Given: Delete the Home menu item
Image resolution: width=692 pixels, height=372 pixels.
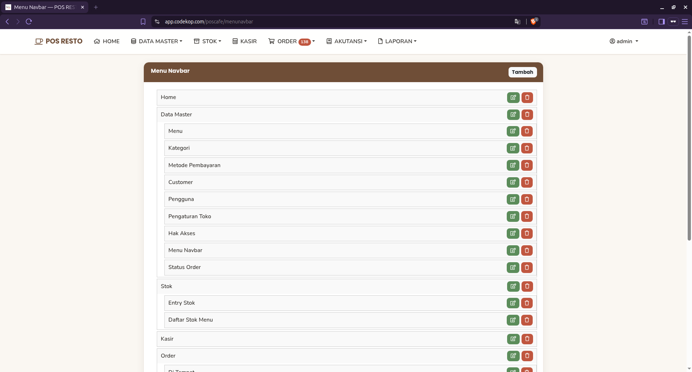Looking at the screenshot, I should 527,98.
